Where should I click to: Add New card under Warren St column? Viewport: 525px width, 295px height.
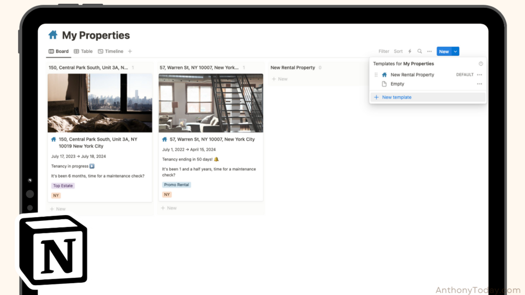coord(169,208)
